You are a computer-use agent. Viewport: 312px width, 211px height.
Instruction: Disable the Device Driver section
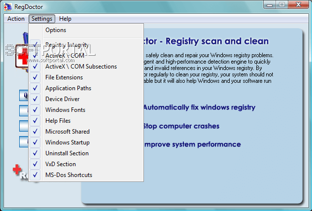(x=86, y=99)
